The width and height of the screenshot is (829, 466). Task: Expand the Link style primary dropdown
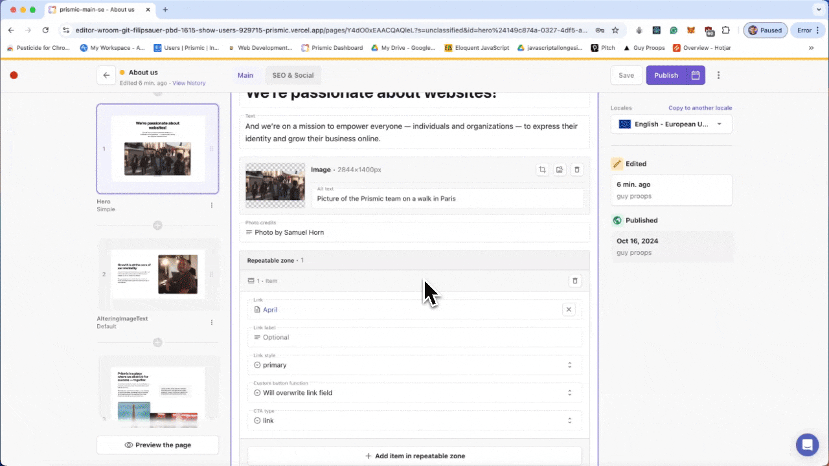pos(414,365)
